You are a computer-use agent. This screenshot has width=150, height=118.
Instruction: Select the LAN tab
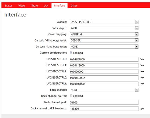[x=46, y=6]
